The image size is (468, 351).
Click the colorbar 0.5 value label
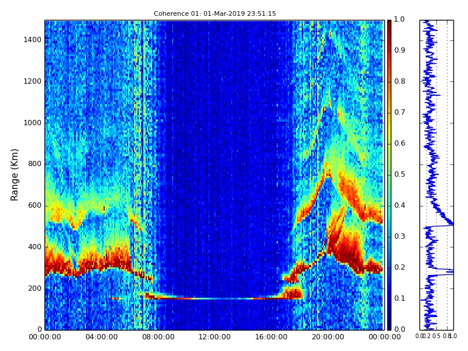point(400,174)
